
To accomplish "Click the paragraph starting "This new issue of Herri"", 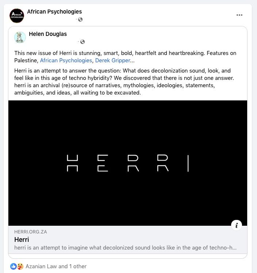I will pyautogui.click(x=125, y=53).
